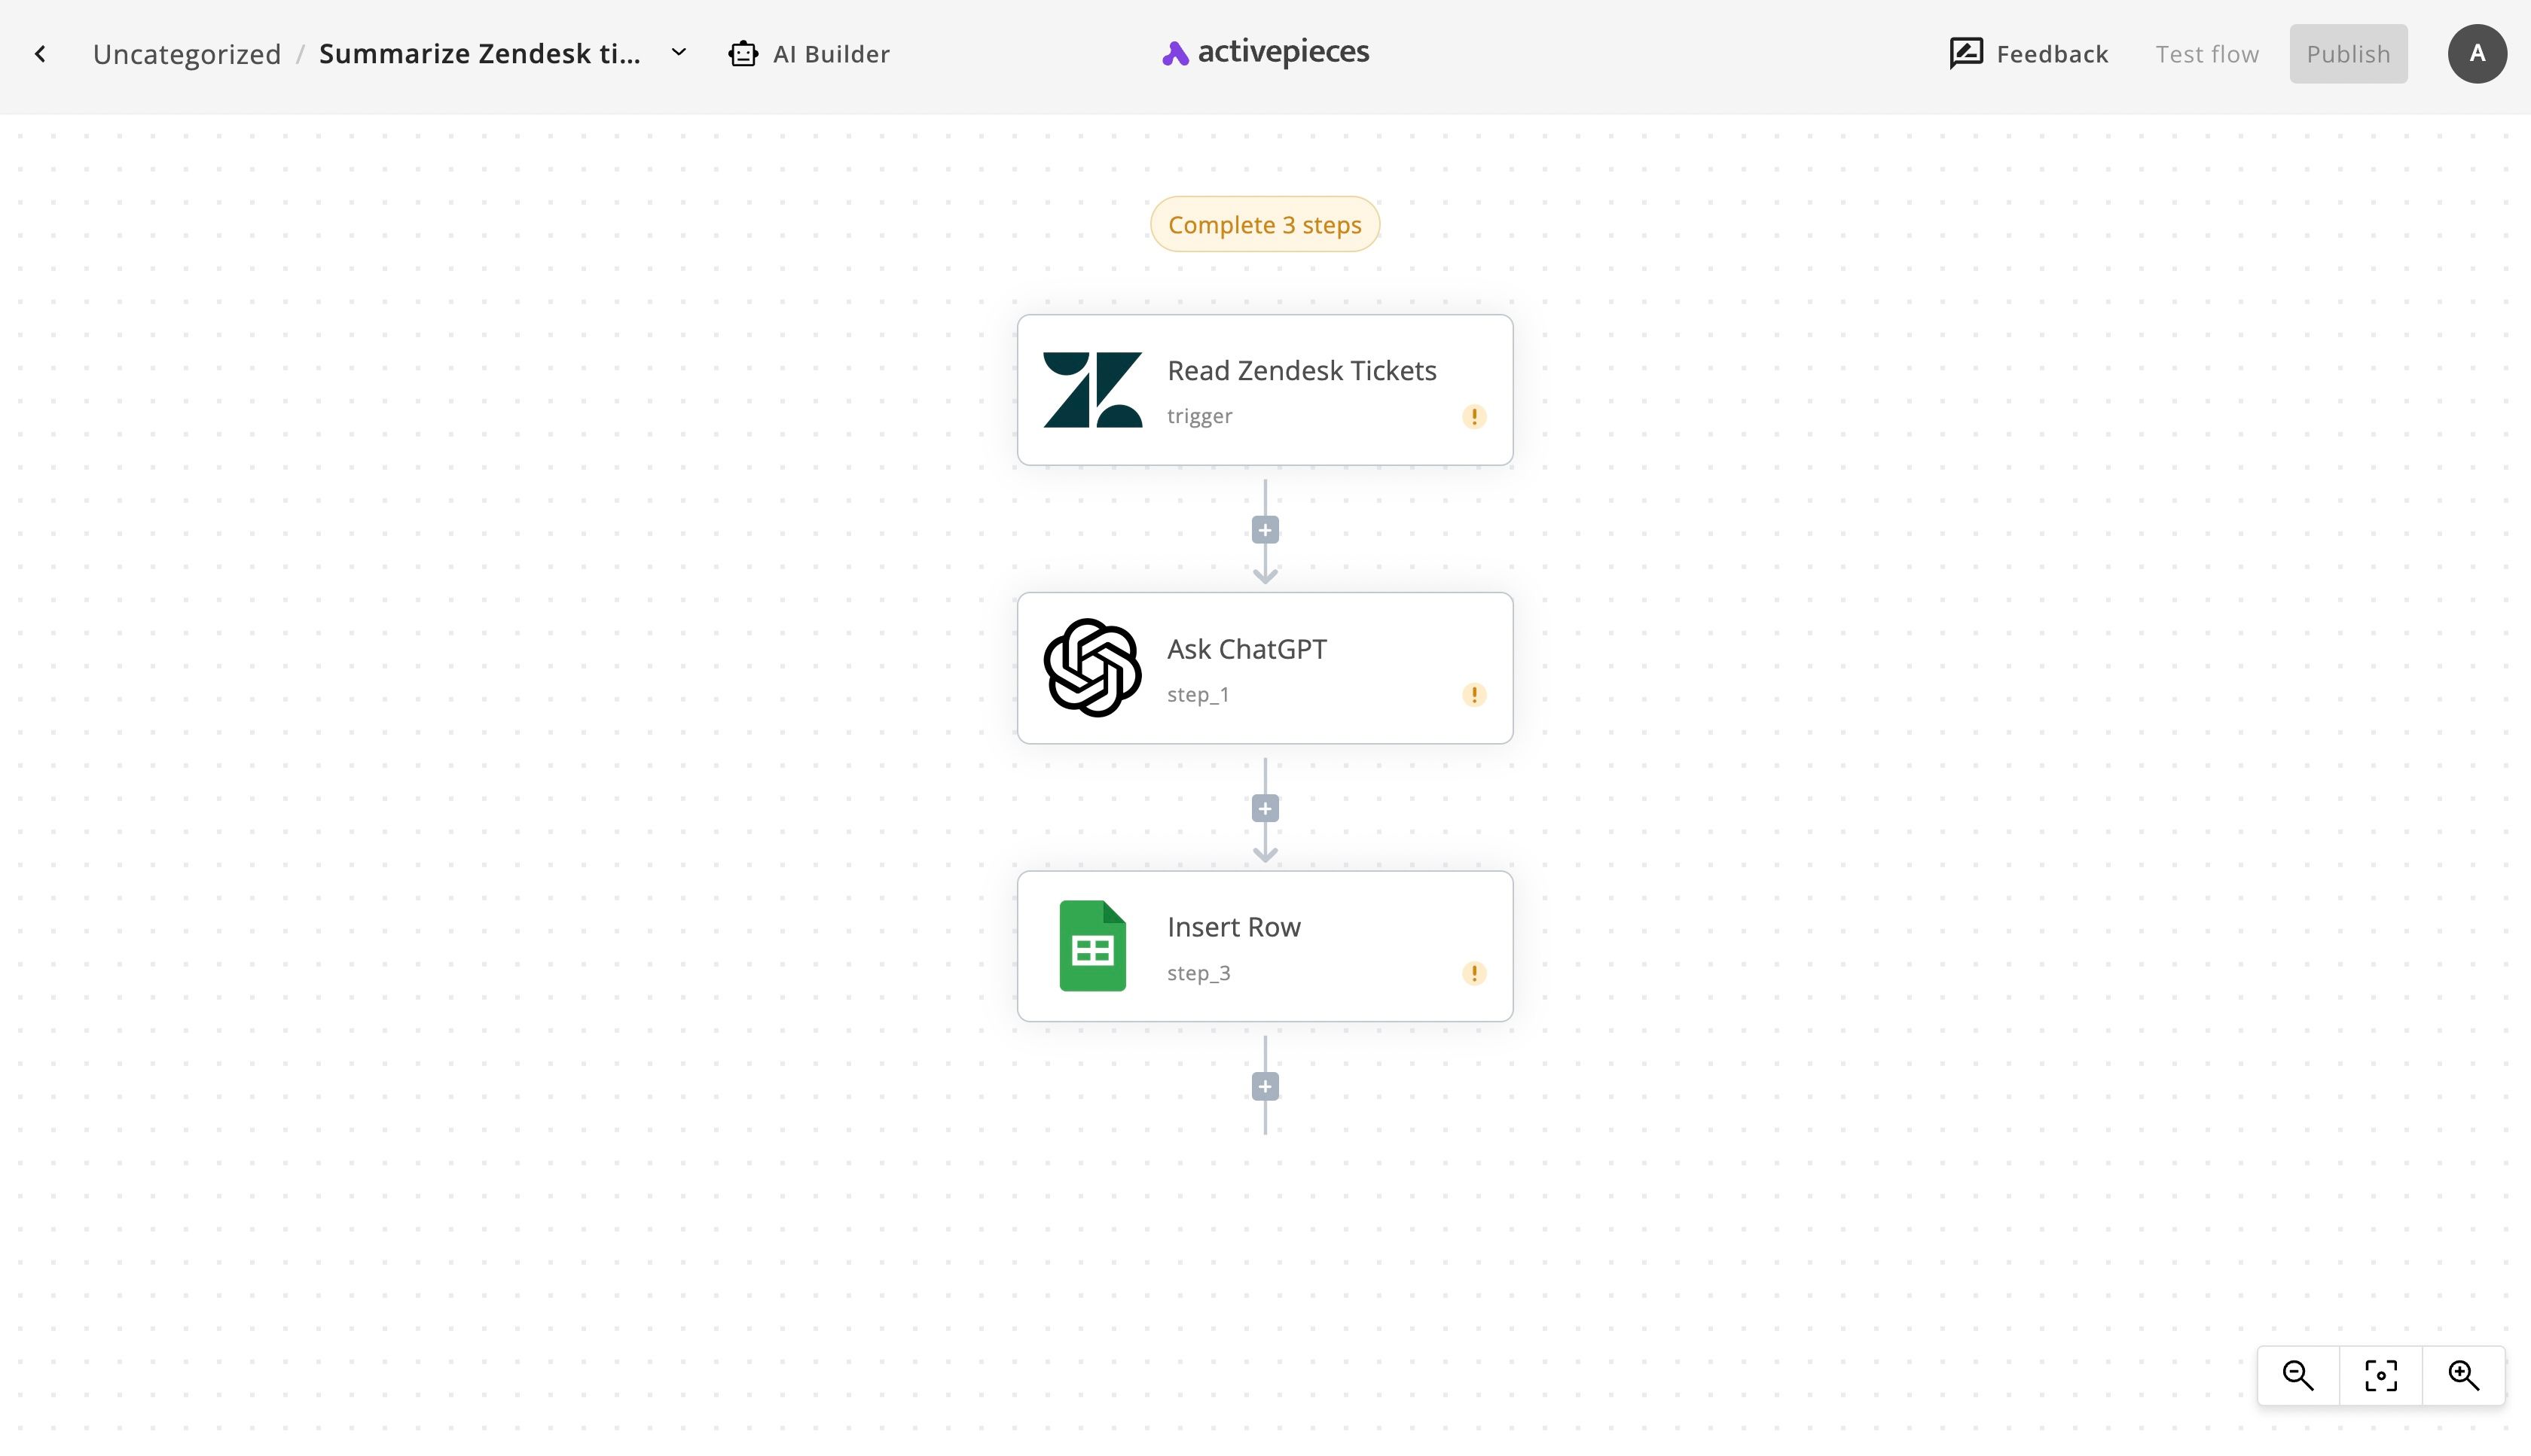Open the AI Builder robot icon
Viewport: 2531px width, 1456px height.
(x=743, y=54)
